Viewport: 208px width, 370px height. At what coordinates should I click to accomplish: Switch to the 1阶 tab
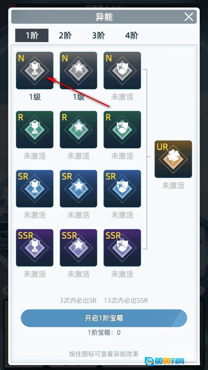(32, 35)
